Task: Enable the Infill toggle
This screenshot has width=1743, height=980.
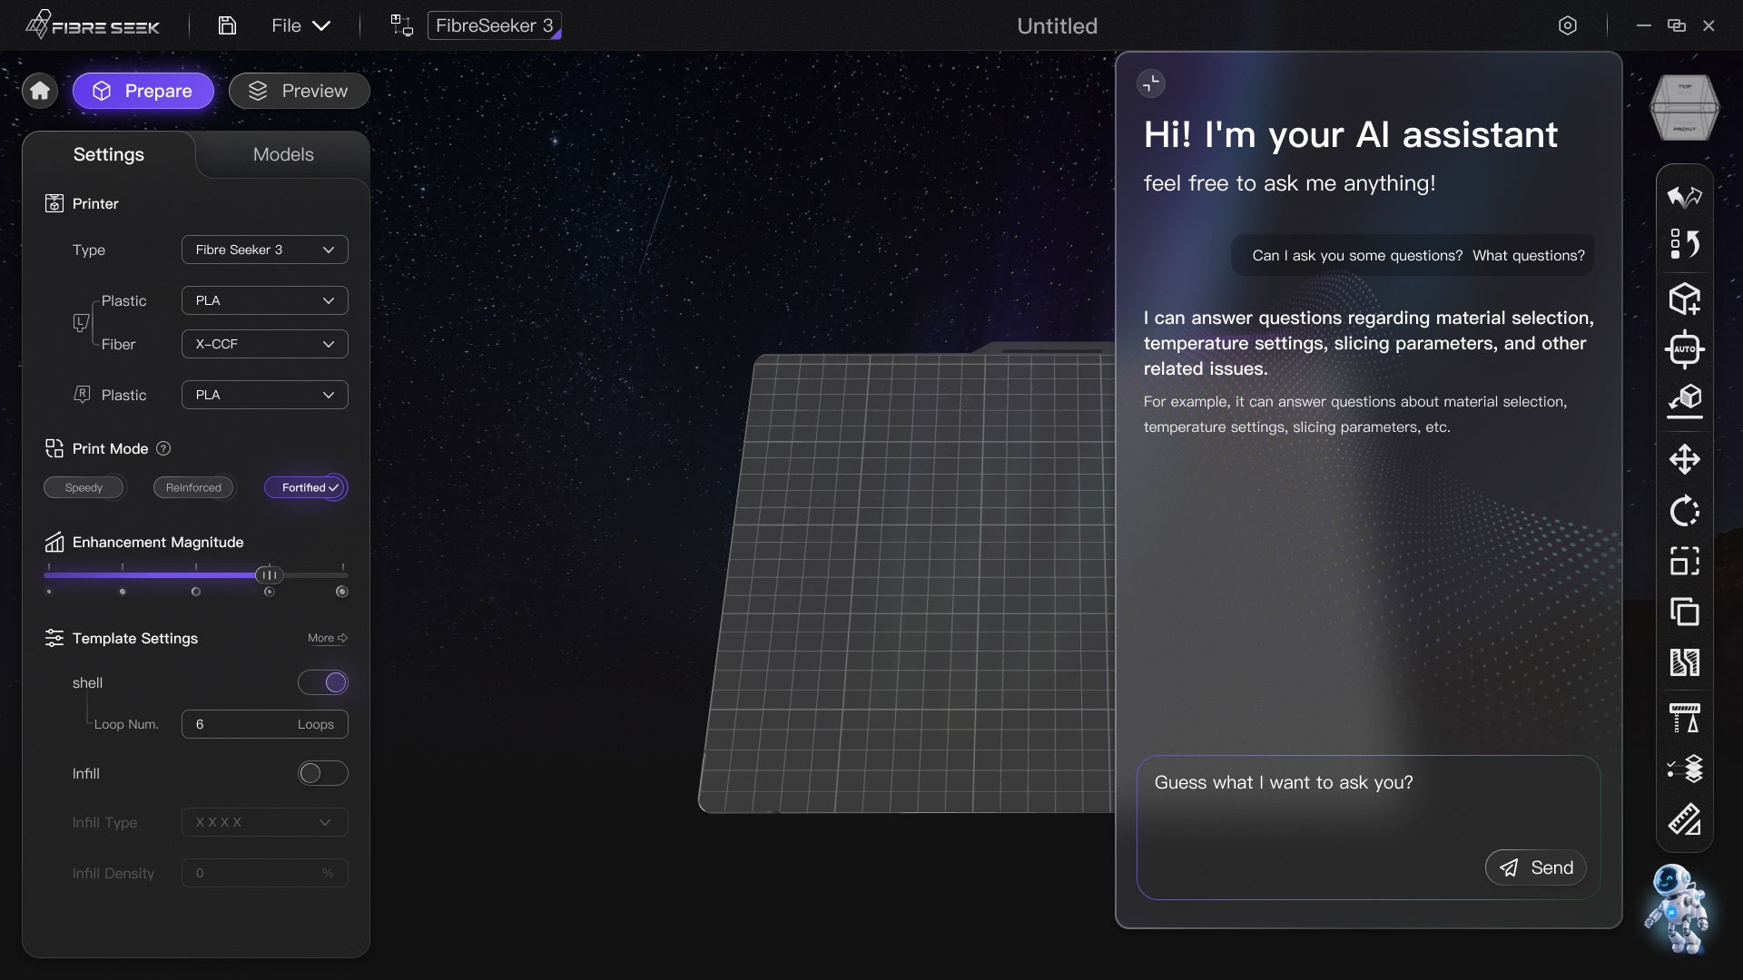Action: click(x=323, y=773)
